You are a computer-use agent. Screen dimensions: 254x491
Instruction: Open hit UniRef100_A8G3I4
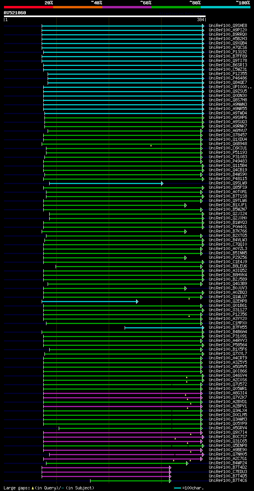pos(228,393)
